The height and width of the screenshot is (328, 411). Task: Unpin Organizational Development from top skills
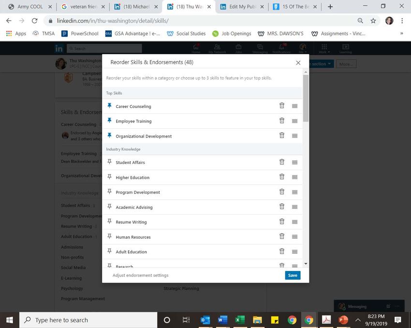(110, 135)
